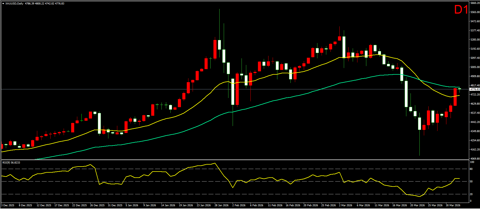Click the 5005.00 level on price scale

[474, 67]
